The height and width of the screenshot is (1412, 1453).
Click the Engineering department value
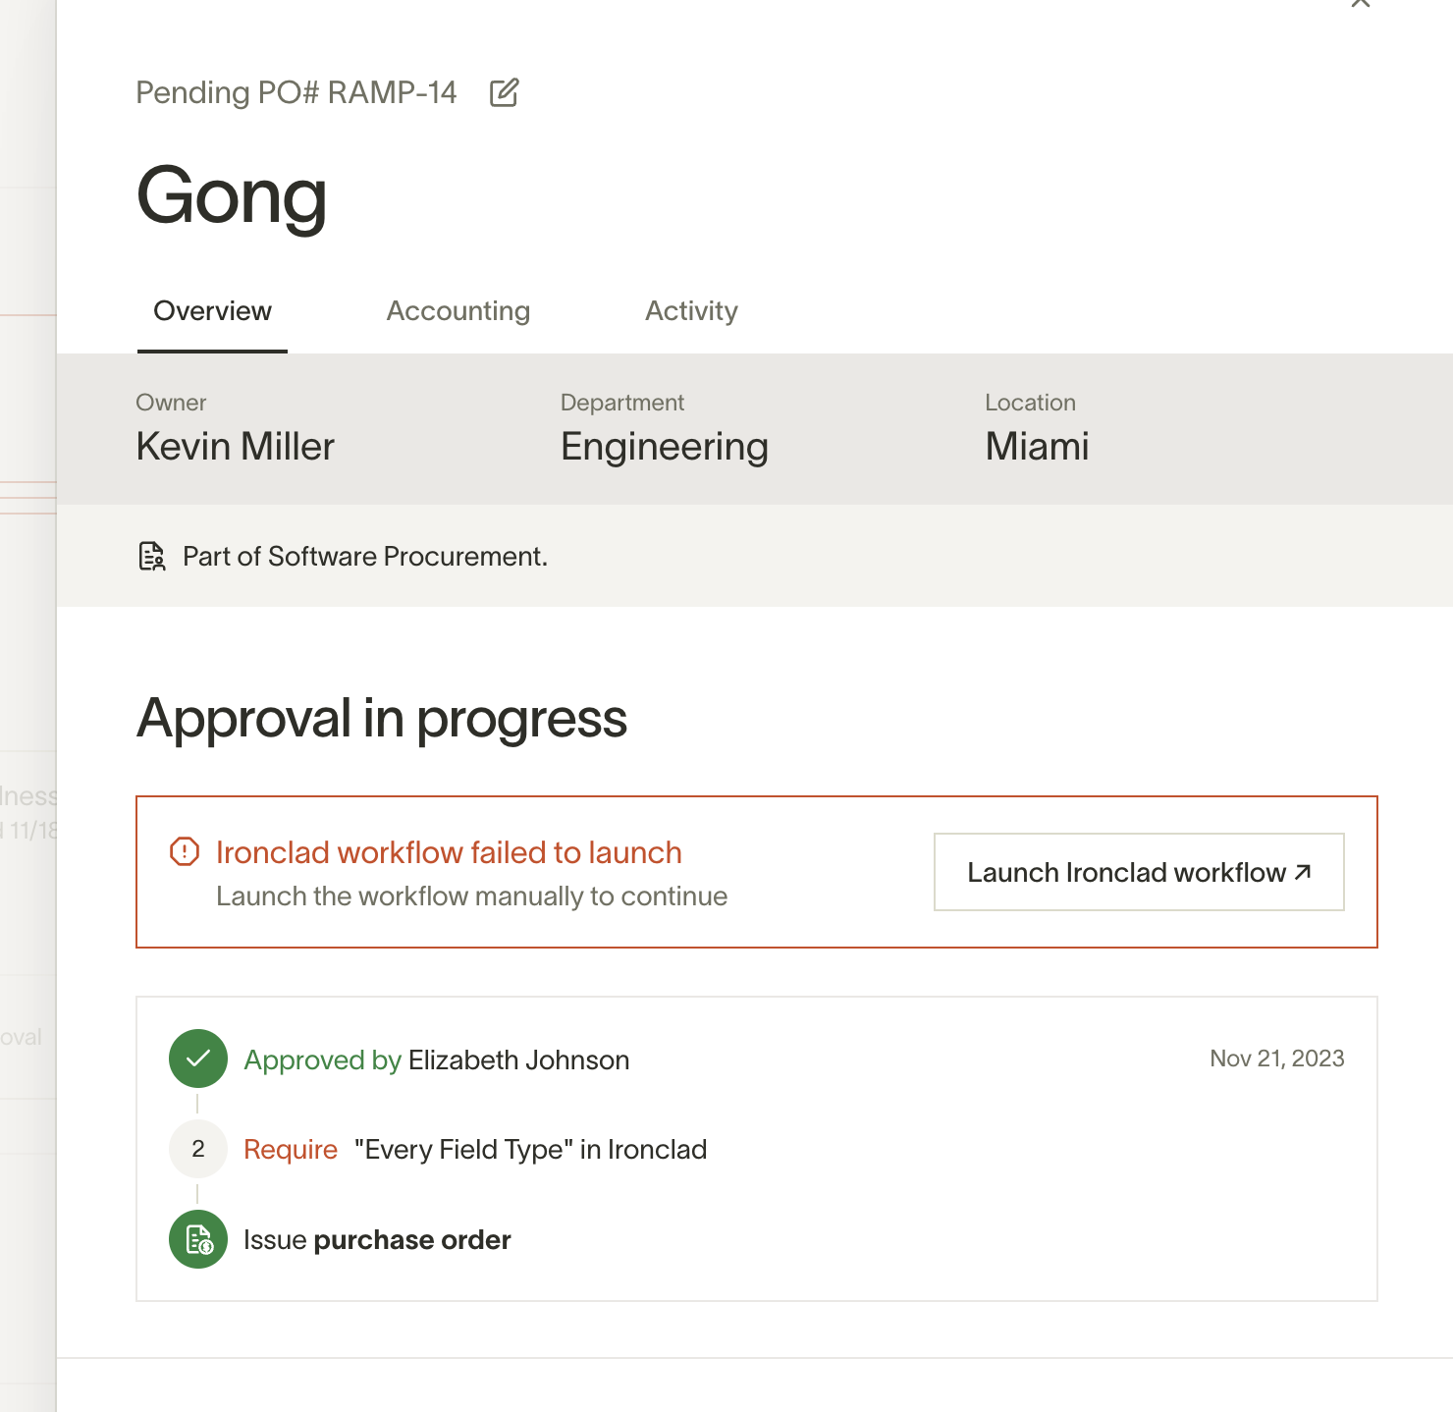point(665,448)
